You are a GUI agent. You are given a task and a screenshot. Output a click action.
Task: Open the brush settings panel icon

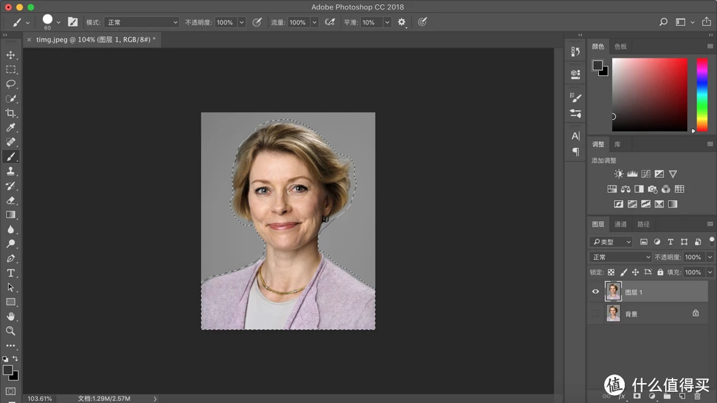73,22
